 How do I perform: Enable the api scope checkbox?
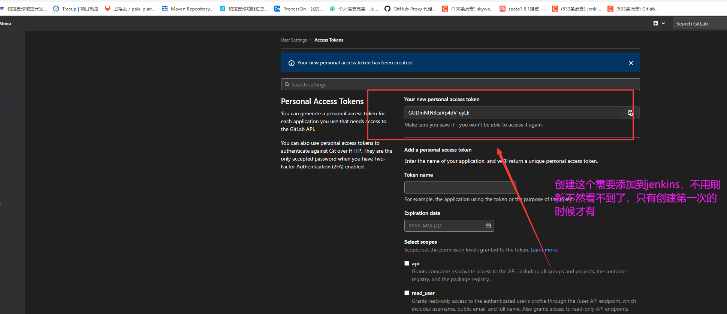pos(407,263)
